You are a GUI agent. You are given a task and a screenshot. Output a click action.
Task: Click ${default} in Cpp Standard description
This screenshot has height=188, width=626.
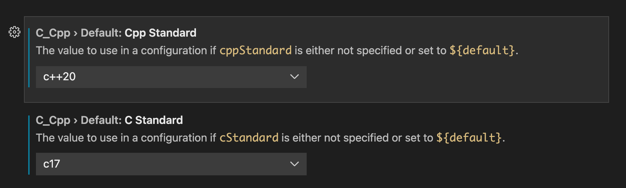pyautogui.click(x=482, y=50)
